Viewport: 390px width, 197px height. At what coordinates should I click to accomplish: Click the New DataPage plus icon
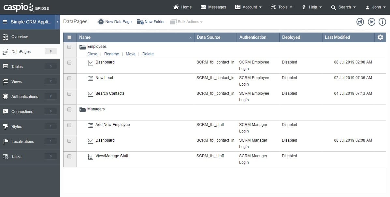101,22
